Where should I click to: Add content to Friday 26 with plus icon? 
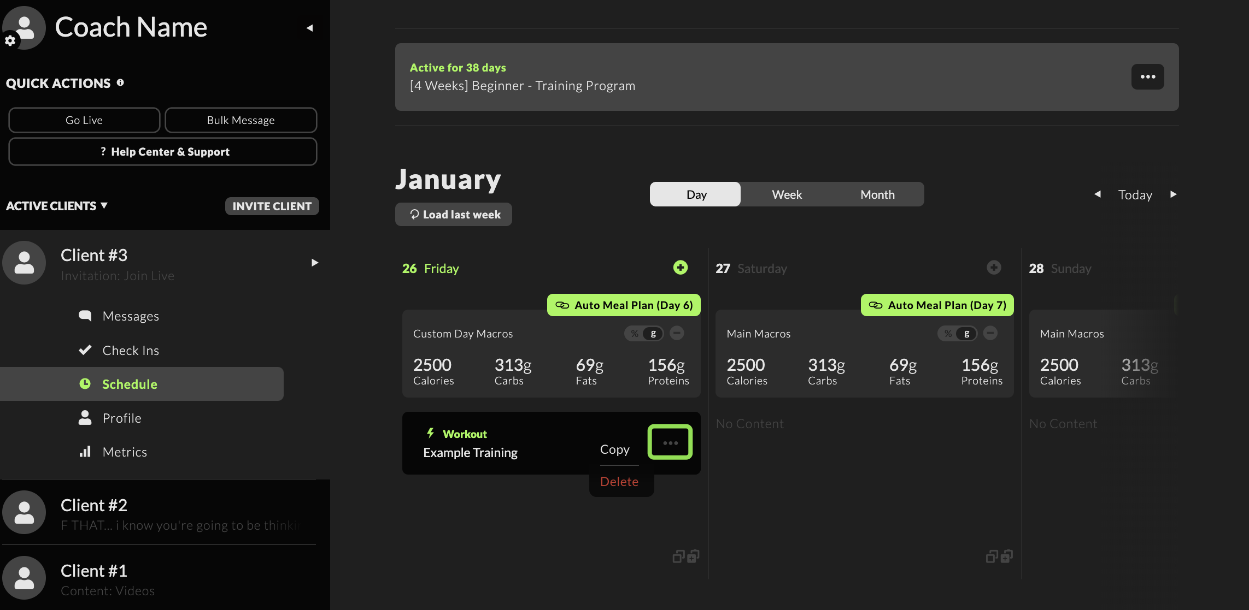coord(680,267)
